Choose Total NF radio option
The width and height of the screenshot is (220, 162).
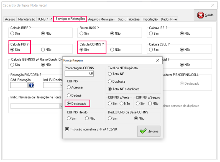[x=110, y=74]
